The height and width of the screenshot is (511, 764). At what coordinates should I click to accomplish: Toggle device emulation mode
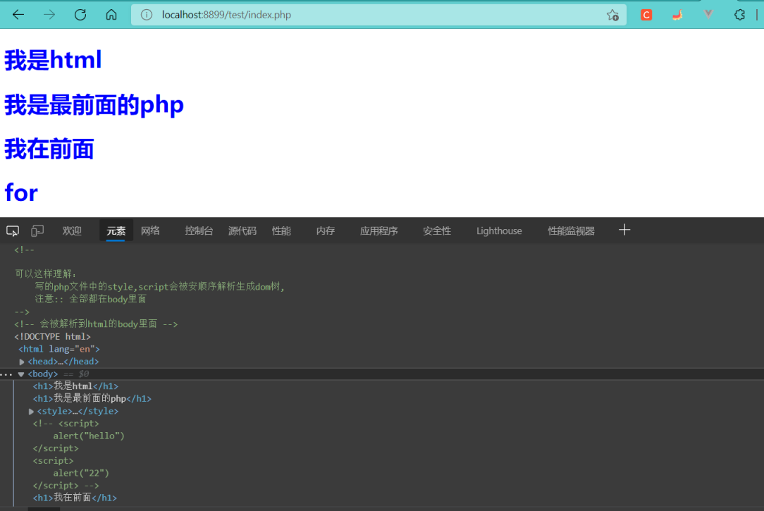tap(37, 231)
